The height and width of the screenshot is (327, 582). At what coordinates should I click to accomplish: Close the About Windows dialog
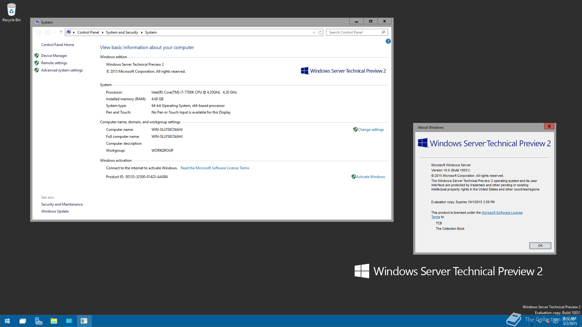click(549, 126)
